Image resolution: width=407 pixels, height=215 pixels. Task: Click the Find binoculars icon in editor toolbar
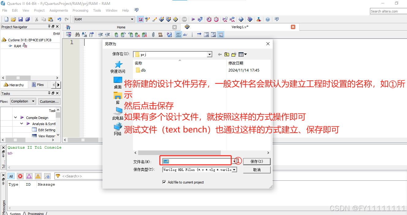(77, 35)
